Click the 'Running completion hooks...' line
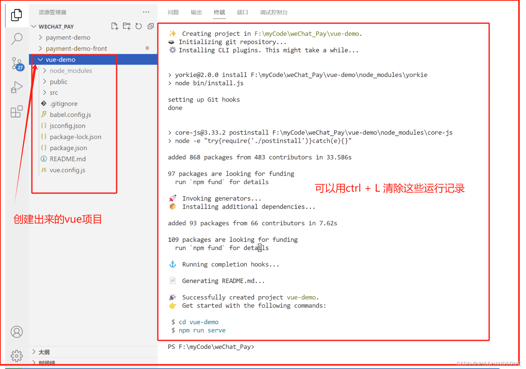Screen dimensions: 526x369 [x=231, y=264]
